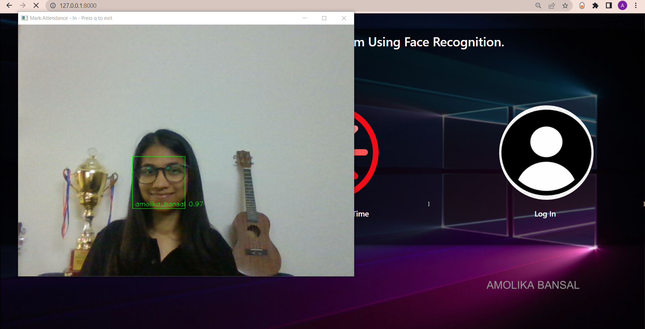This screenshot has width=645, height=329.
Task: Toggle the side panel icon
Action: click(x=609, y=6)
